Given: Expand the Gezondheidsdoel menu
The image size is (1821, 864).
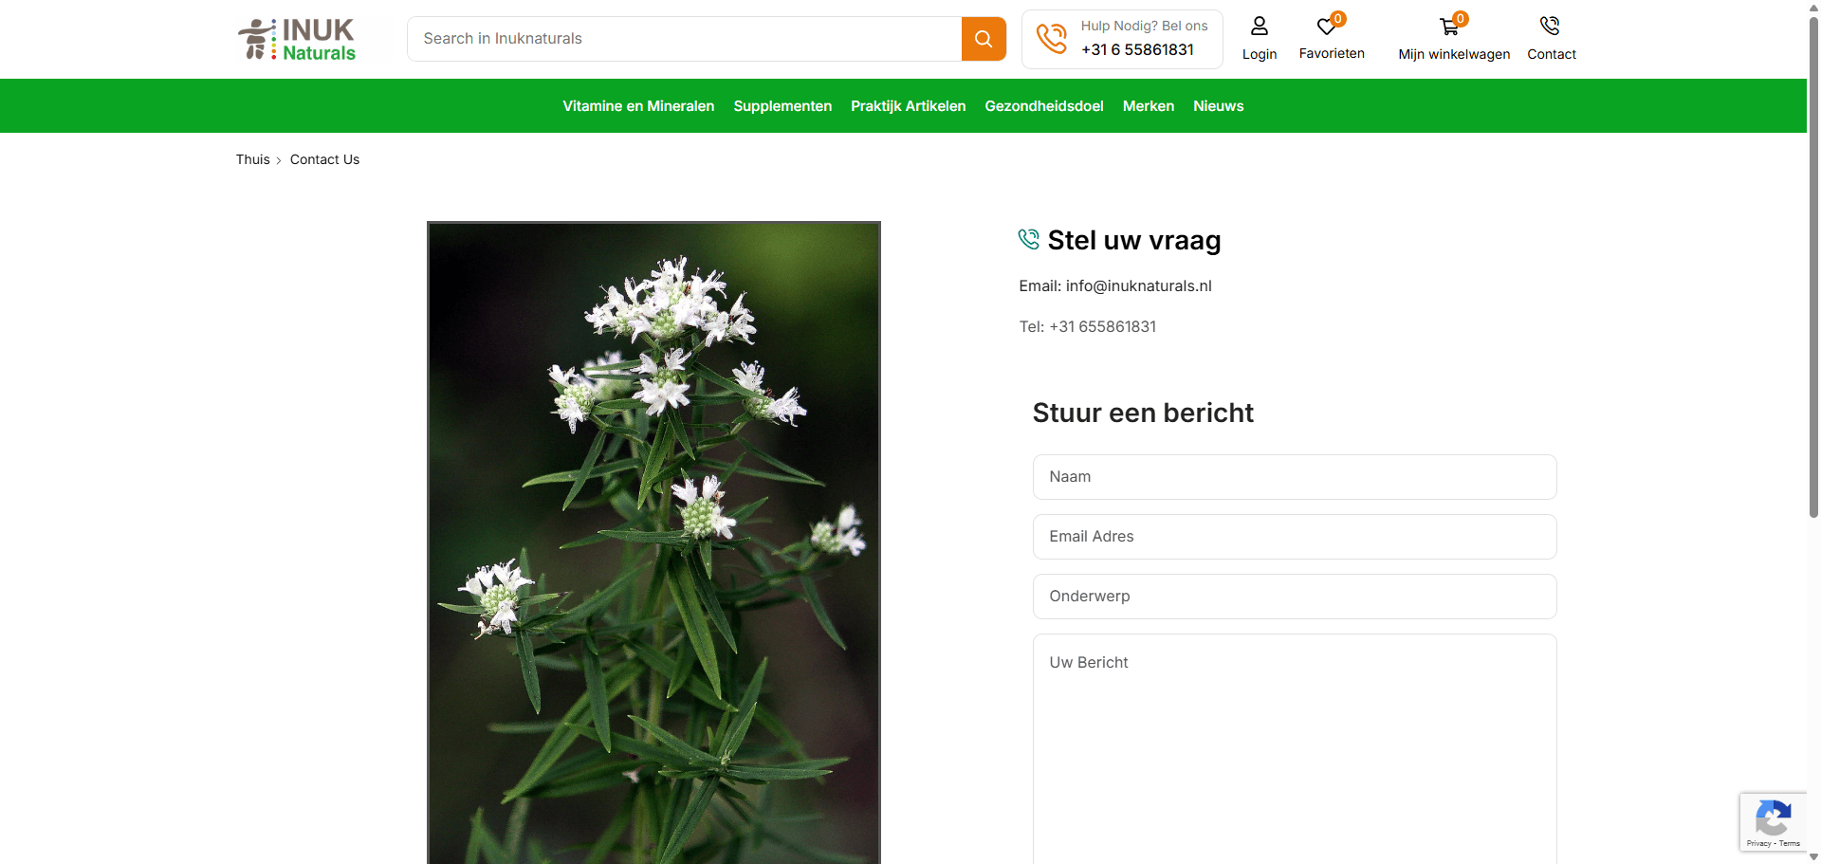Looking at the screenshot, I should coord(1043,106).
